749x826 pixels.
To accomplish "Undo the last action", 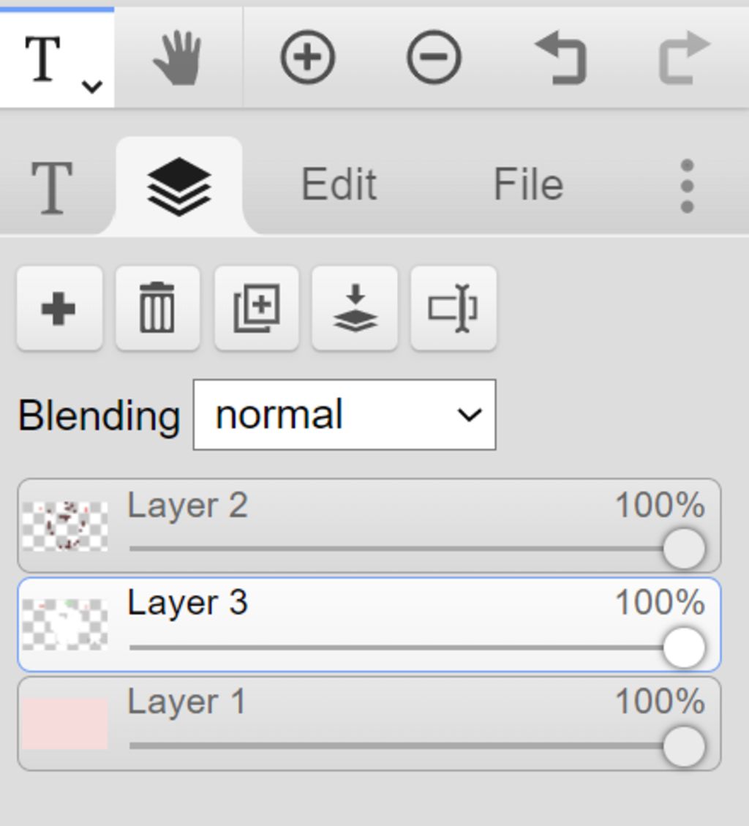I will 560,58.
